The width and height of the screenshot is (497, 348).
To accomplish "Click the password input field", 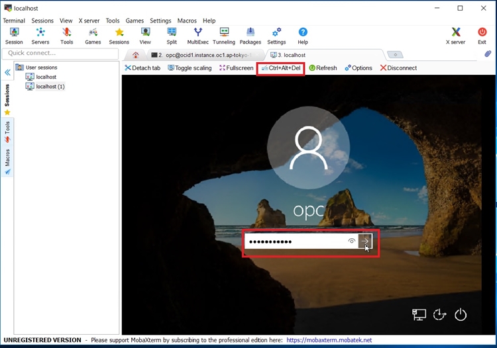I will coord(295,241).
